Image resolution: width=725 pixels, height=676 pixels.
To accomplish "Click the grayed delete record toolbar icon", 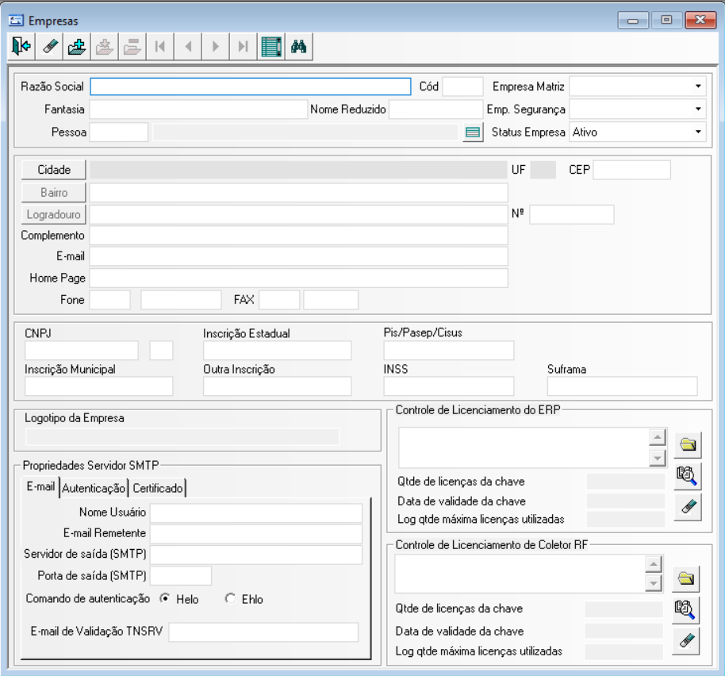I will pos(132,47).
